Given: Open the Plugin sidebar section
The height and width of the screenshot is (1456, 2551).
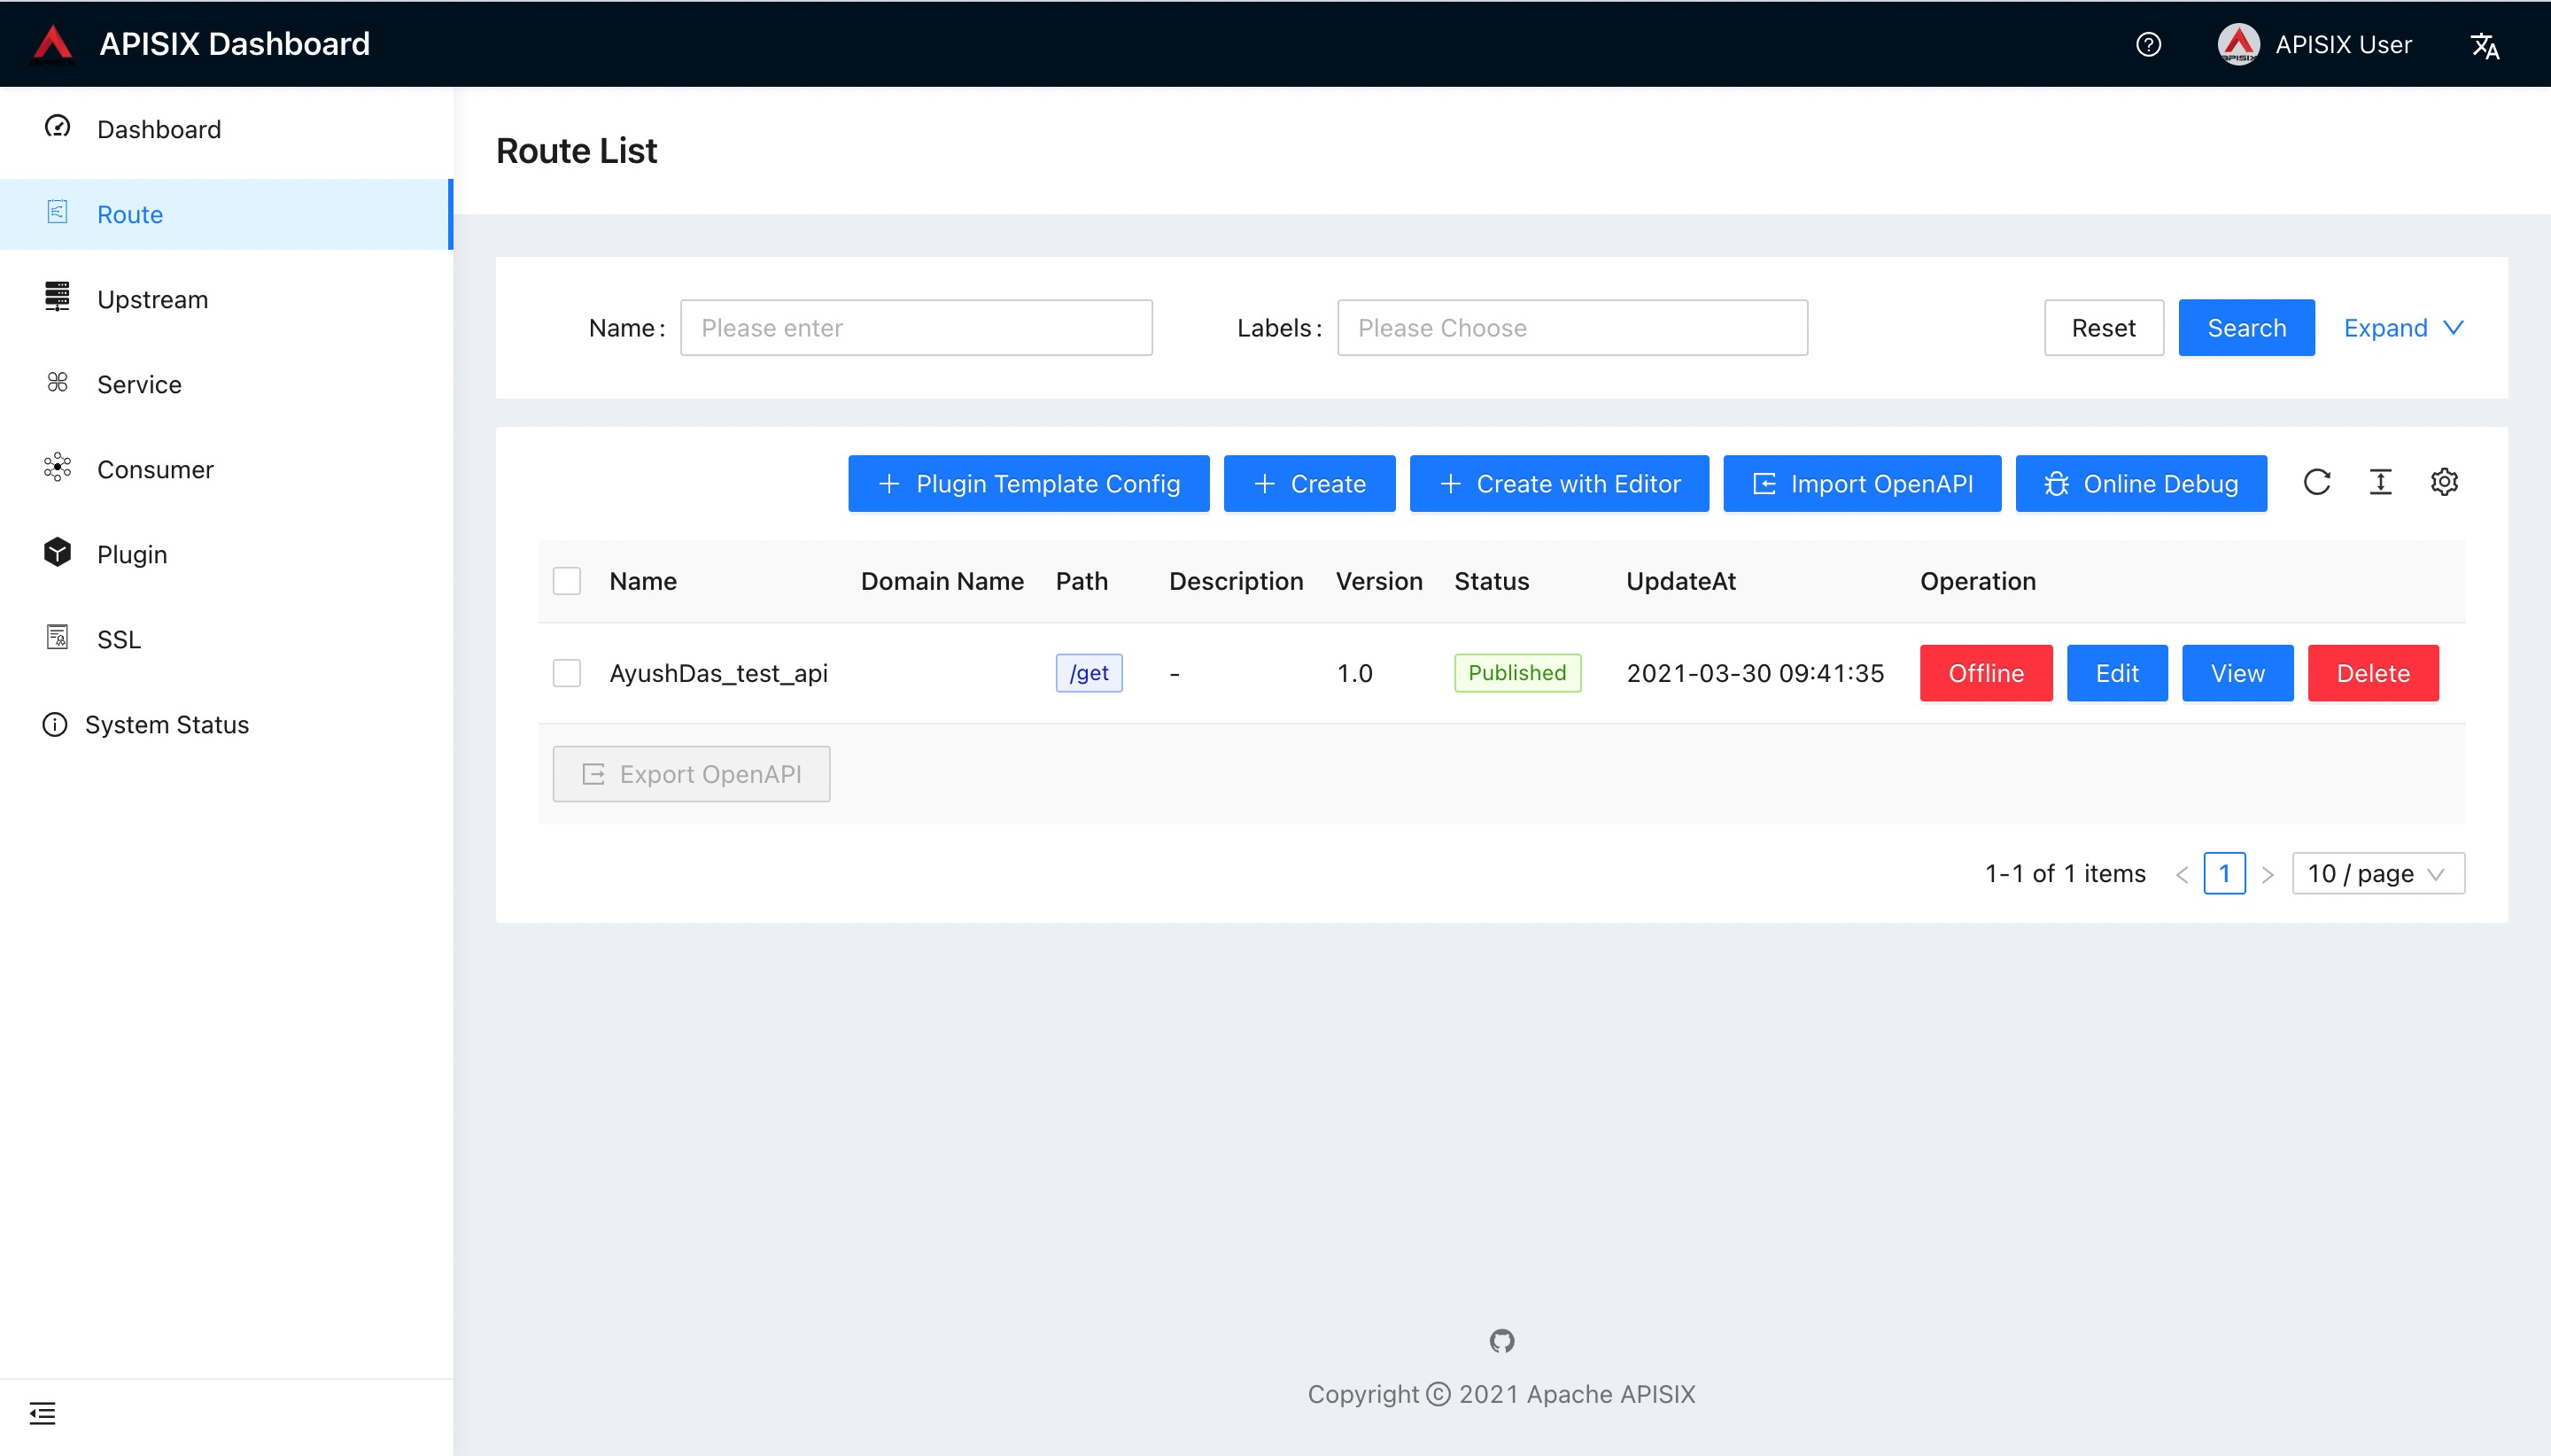Looking at the screenshot, I should 131,553.
